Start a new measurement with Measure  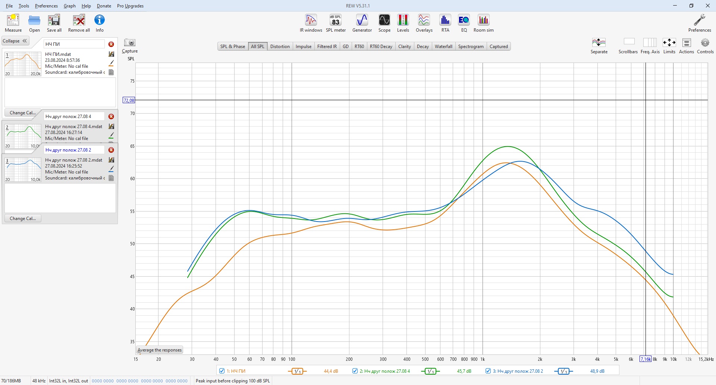13,23
